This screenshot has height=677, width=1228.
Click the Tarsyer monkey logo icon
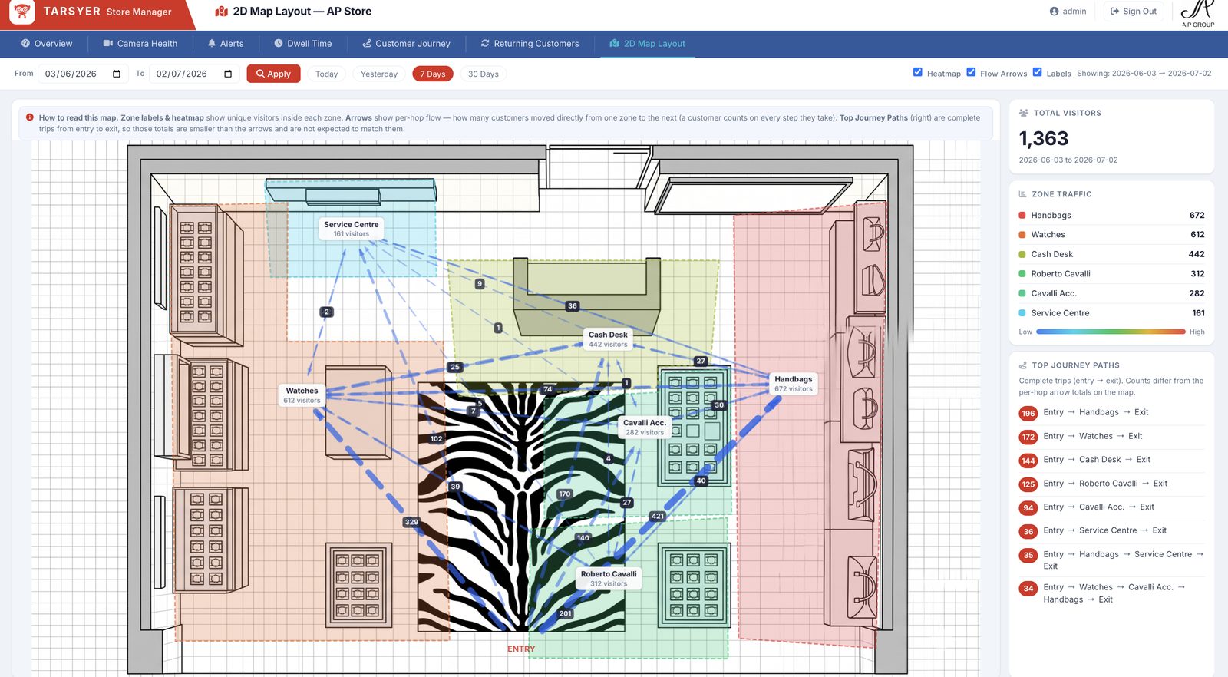tap(22, 12)
